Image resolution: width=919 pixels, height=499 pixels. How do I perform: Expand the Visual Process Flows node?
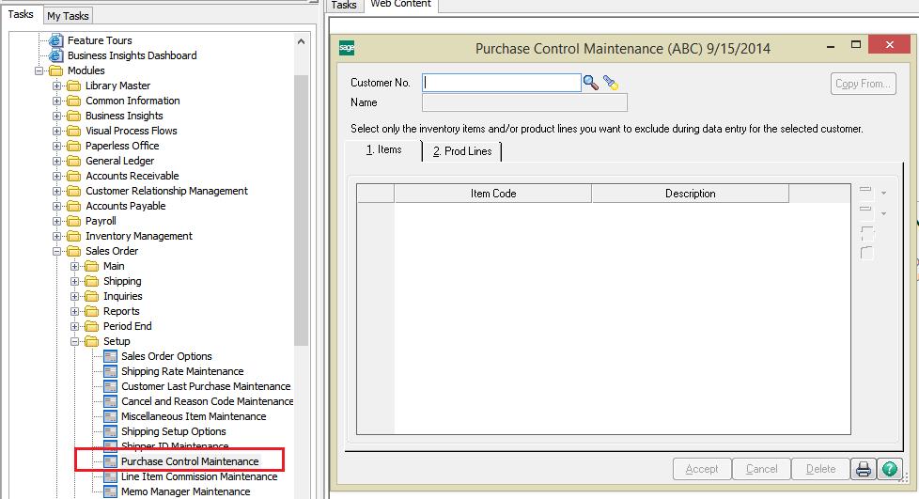(57, 131)
